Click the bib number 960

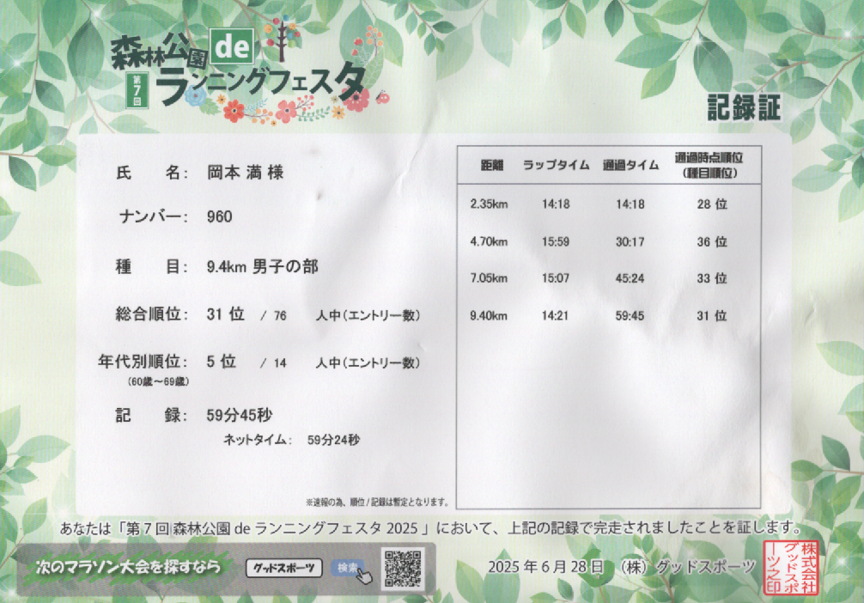(220, 217)
